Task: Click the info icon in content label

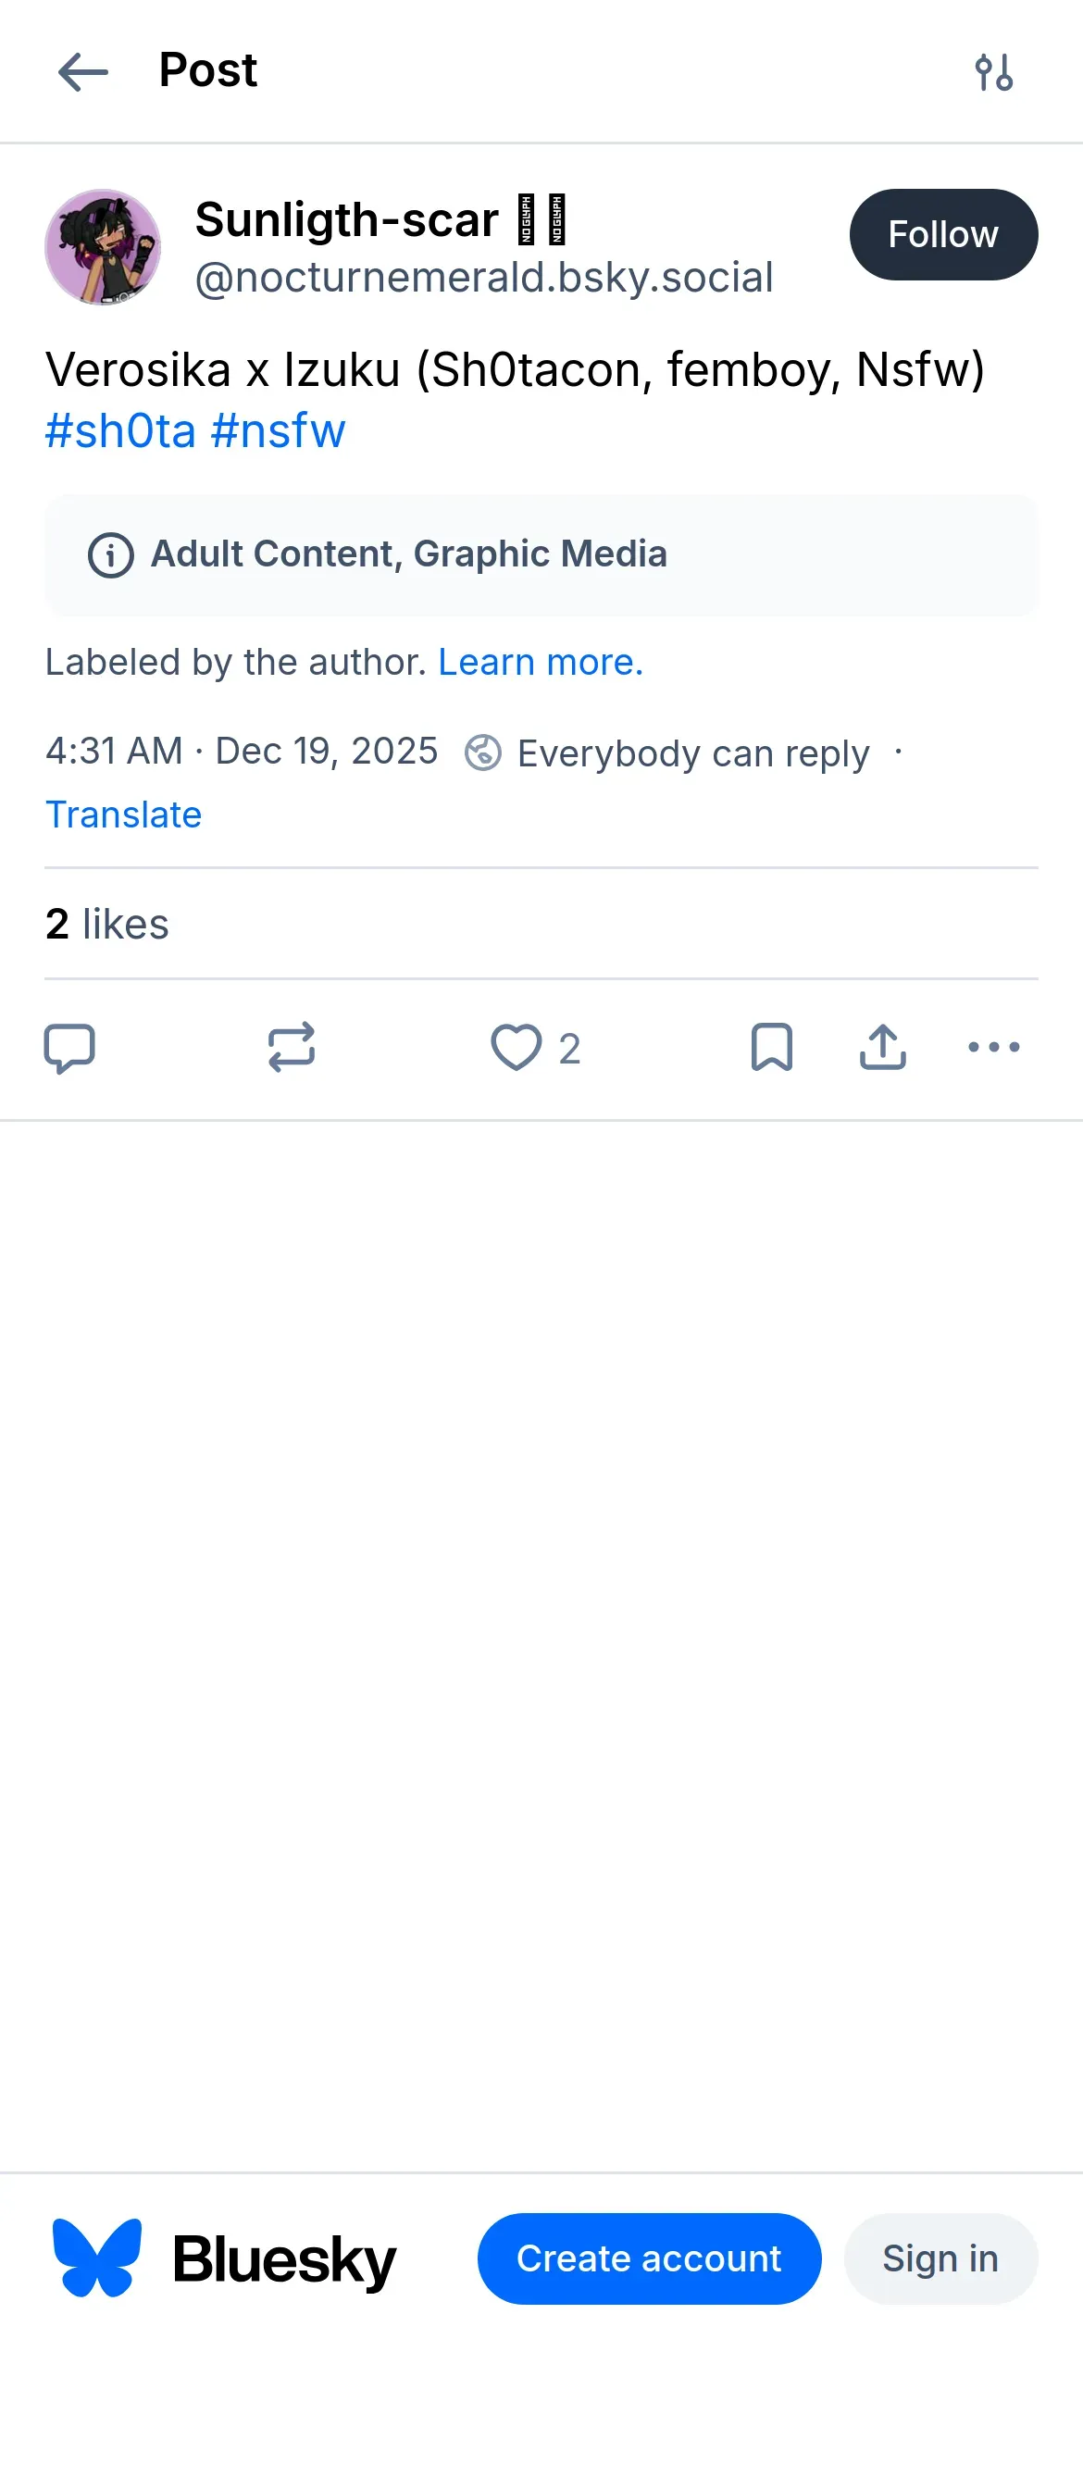Action: click(x=110, y=555)
